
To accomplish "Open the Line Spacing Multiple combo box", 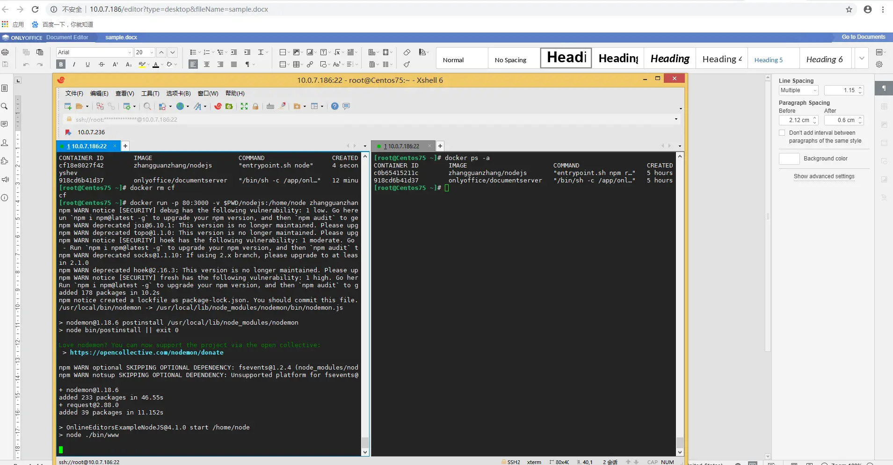I will [x=799, y=90].
